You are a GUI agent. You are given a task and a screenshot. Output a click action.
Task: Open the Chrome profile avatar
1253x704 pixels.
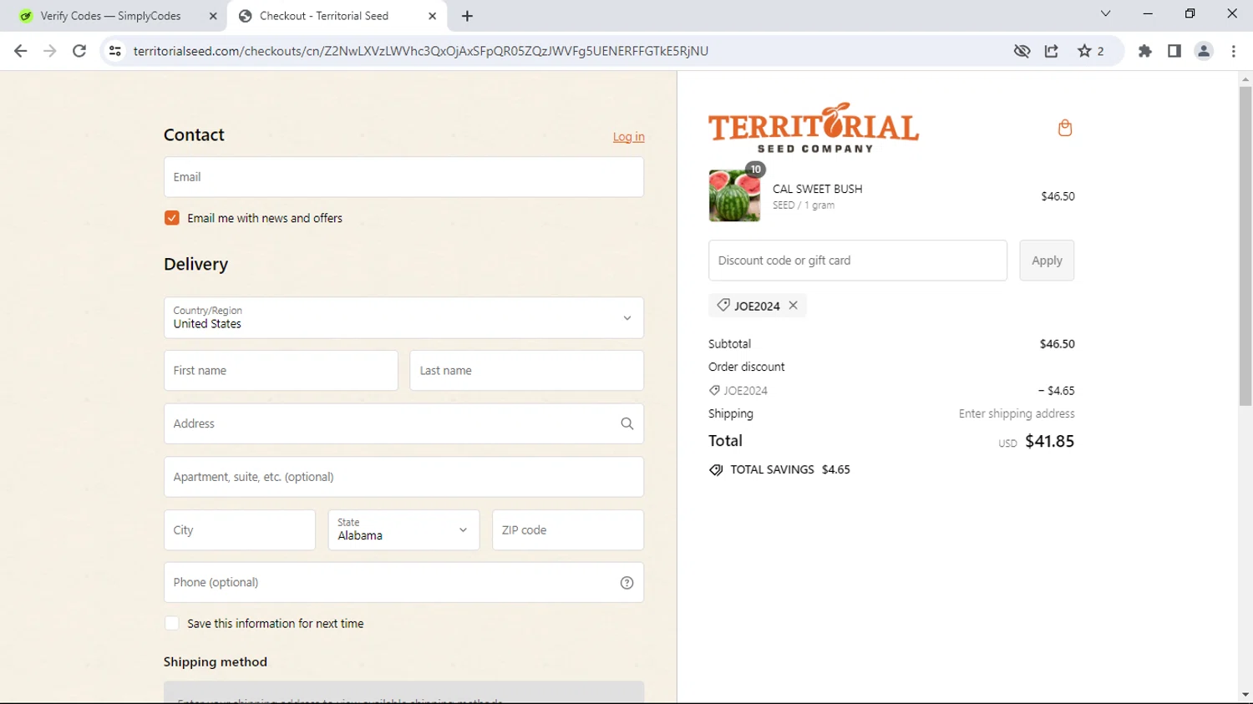[x=1204, y=51]
